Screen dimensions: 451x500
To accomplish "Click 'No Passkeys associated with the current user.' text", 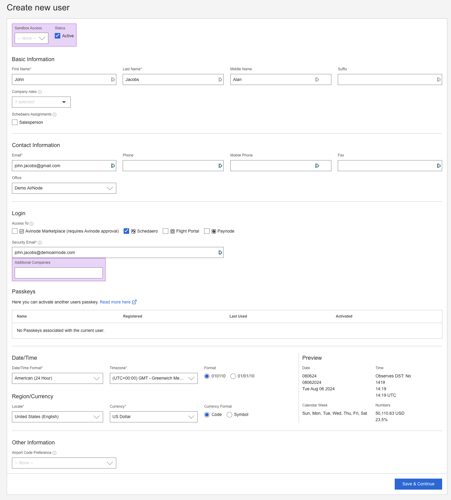I will [61, 330].
